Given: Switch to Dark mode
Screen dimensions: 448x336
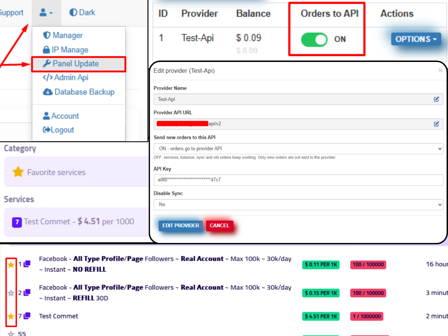Looking at the screenshot, I should [82, 13].
